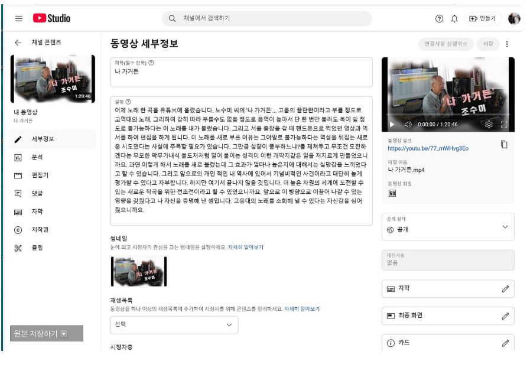Screen dimensions: 530x384
Task: Edit 최종 화면 using the pencil icon
Action: coord(505,316)
